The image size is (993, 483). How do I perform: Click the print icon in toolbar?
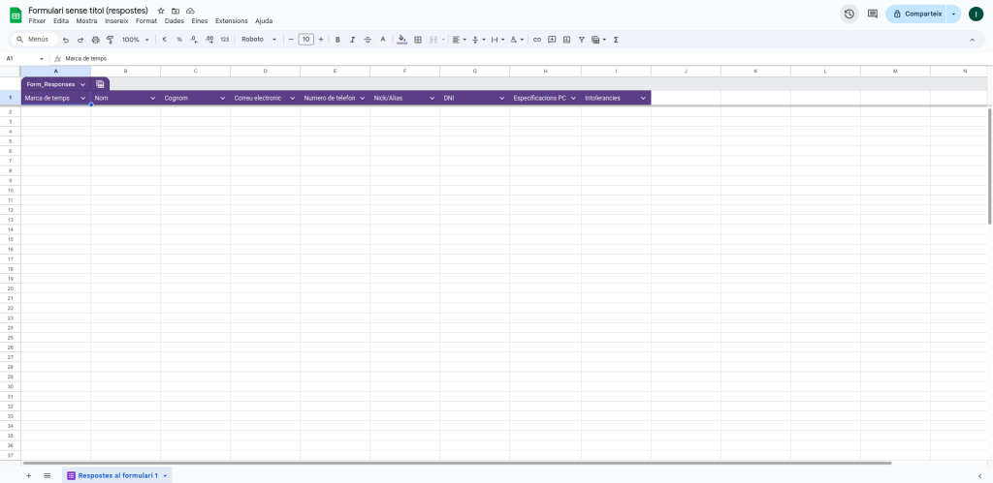(95, 40)
